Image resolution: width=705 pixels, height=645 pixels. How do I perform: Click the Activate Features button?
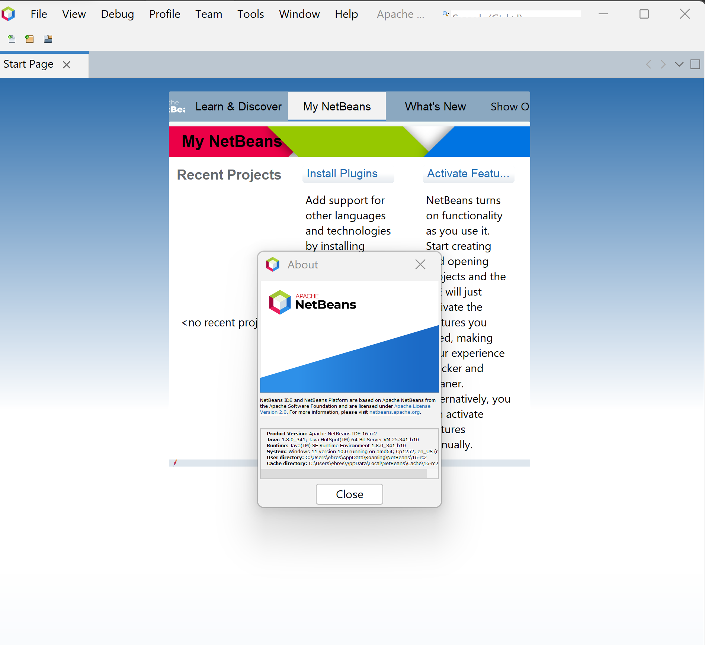pos(468,174)
